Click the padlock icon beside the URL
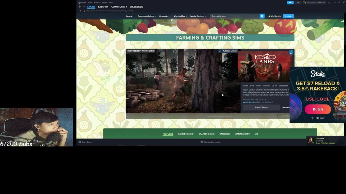346x194 pixels. point(84,11)
